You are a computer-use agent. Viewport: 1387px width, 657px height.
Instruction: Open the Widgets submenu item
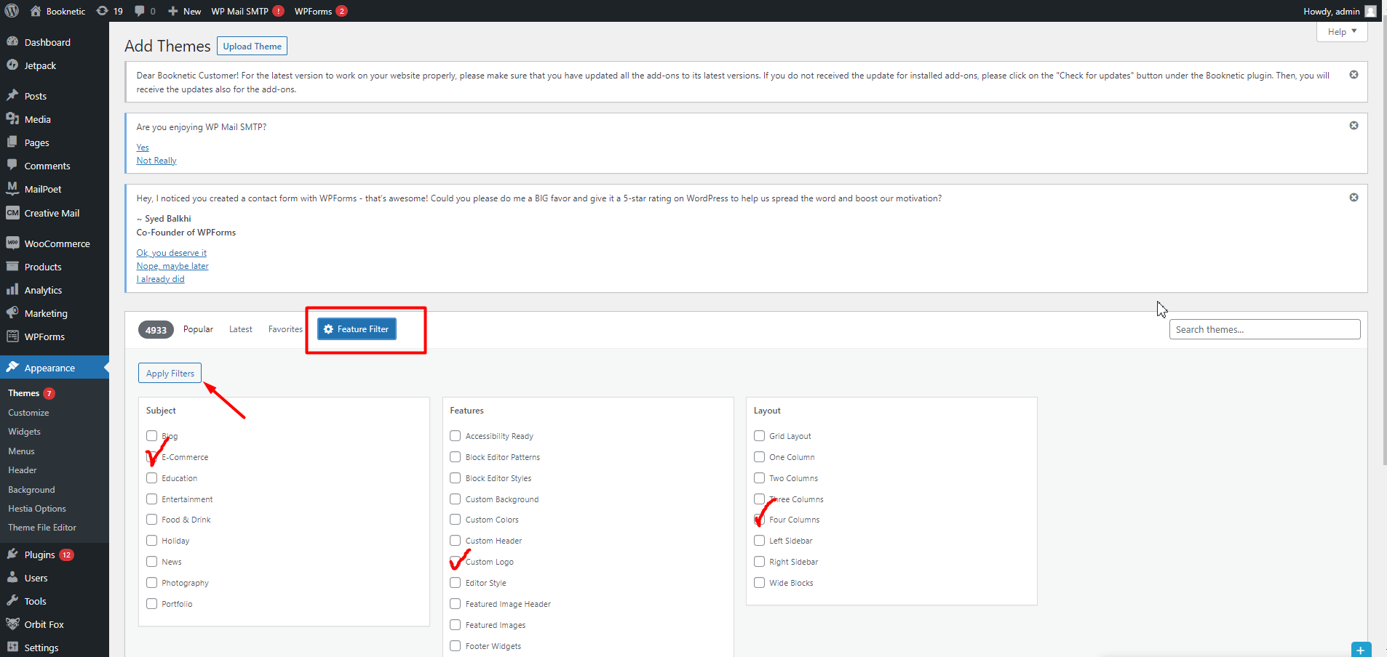(24, 432)
